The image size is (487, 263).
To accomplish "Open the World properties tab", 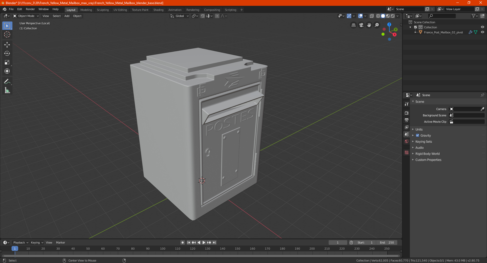I will (x=407, y=141).
